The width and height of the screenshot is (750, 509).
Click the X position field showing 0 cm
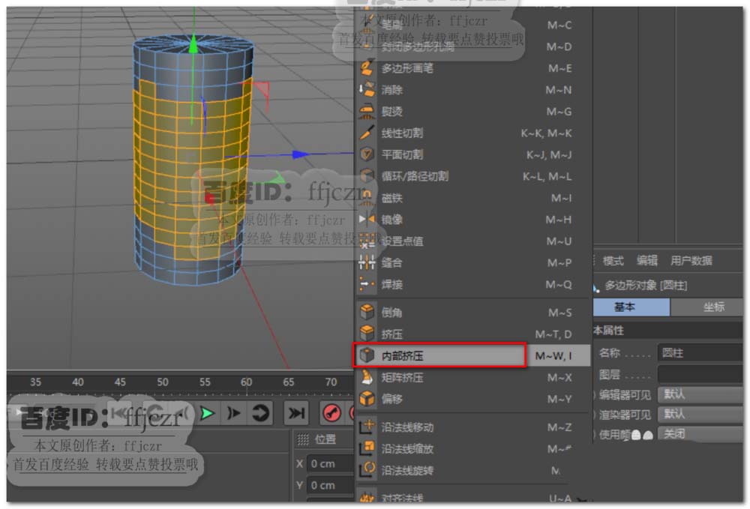[x=331, y=464]
